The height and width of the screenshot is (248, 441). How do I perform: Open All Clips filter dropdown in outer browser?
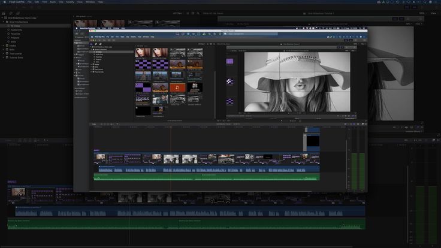point(177,13)
